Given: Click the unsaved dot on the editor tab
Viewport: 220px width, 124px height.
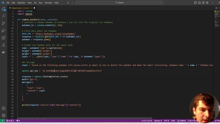Looking at the screenshot, I should pyautogui.click(x=34, y=8).
